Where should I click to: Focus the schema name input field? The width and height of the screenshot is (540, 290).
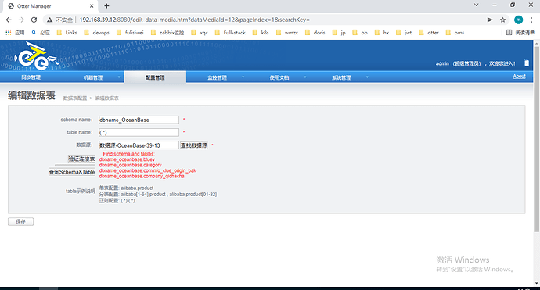tap(139, 120)
